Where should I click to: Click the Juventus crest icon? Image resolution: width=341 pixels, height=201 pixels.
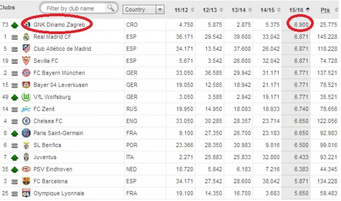point(26,157)
